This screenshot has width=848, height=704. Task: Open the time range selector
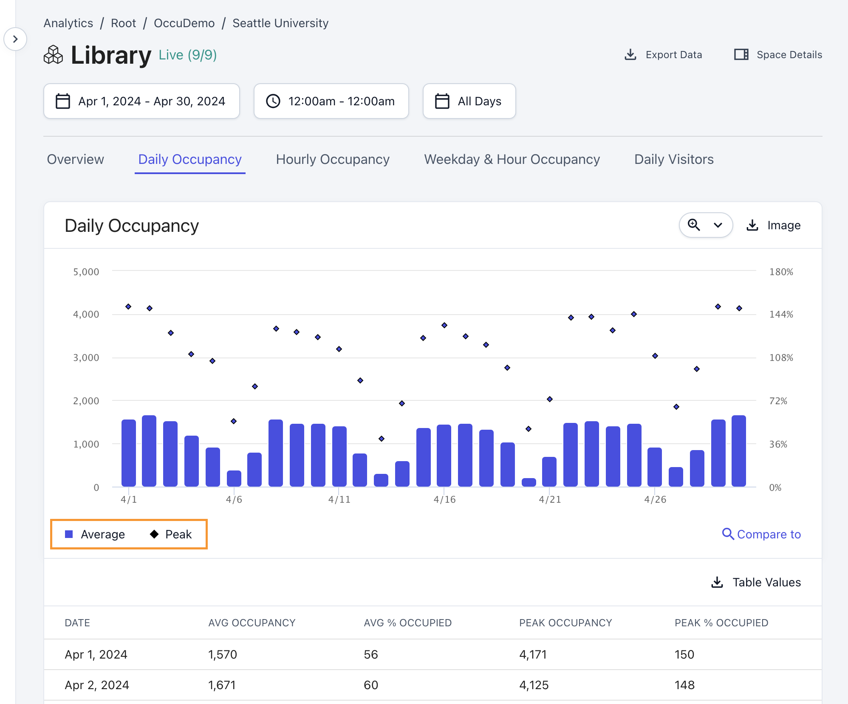[x=331, y=101]
